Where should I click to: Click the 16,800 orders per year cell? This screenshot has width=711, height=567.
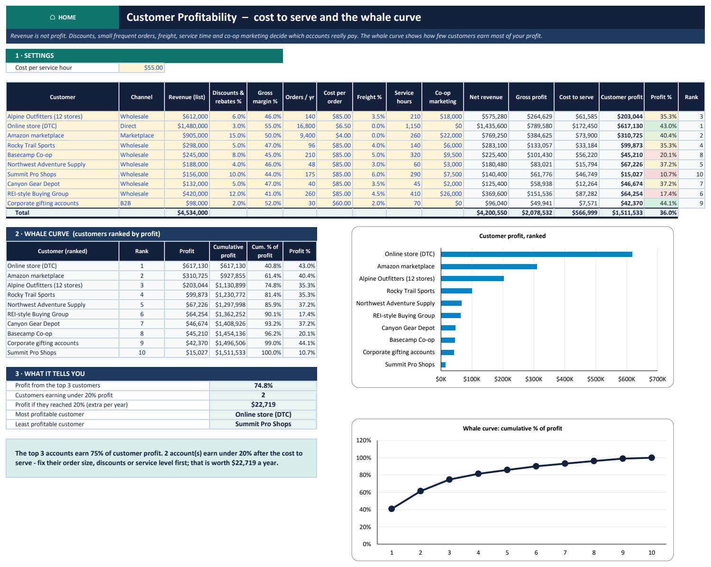tap(300, 126)
